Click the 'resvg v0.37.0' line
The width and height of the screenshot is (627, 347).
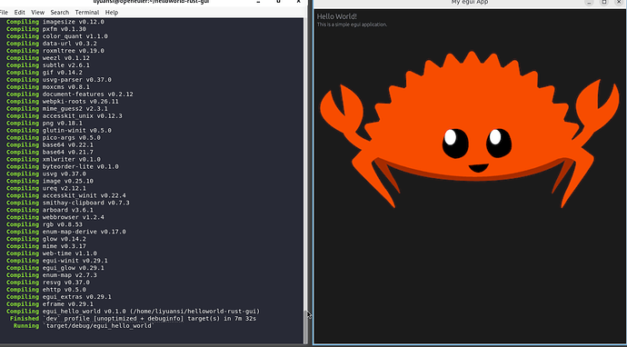[x=48, y=283]
